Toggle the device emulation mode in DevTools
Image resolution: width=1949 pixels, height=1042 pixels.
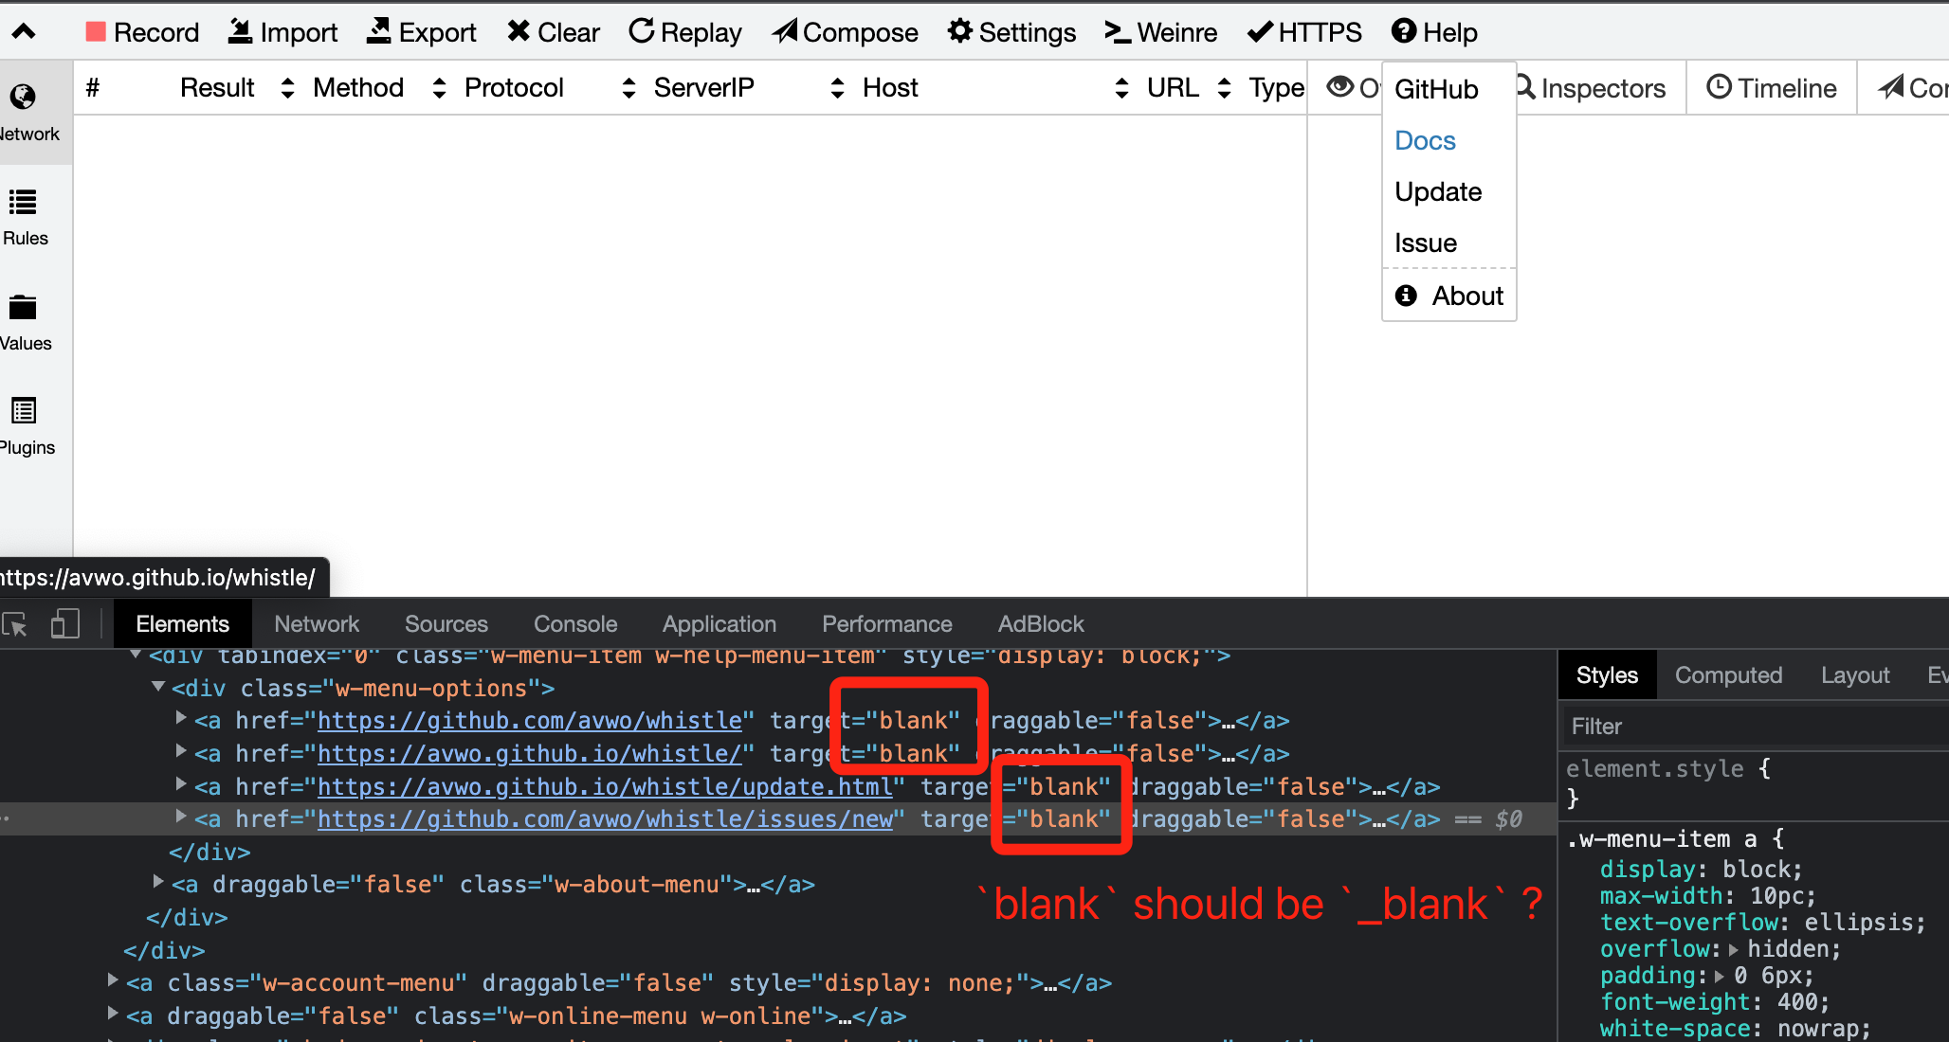pyautogui.click(x=64, y=623)
